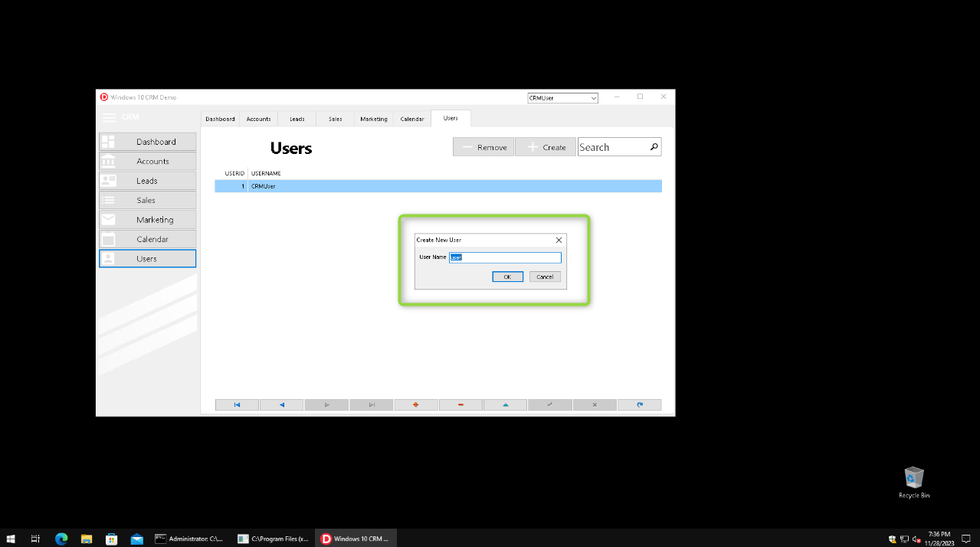The width and height of the screenshot is (980, 547).
Task: Switch to Administrator command prompt in taskbar
Action: 190,539
